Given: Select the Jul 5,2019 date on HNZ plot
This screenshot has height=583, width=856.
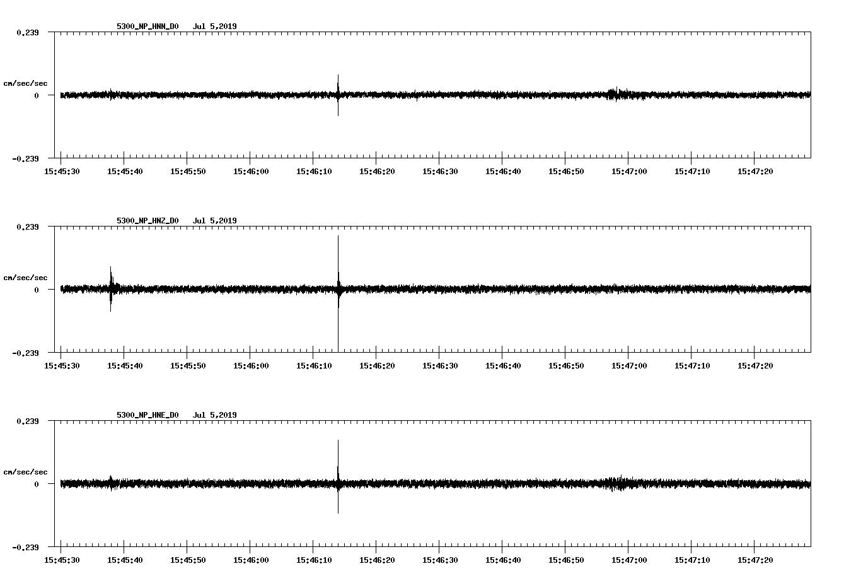Looking at the screenshot, I should 215,221.
